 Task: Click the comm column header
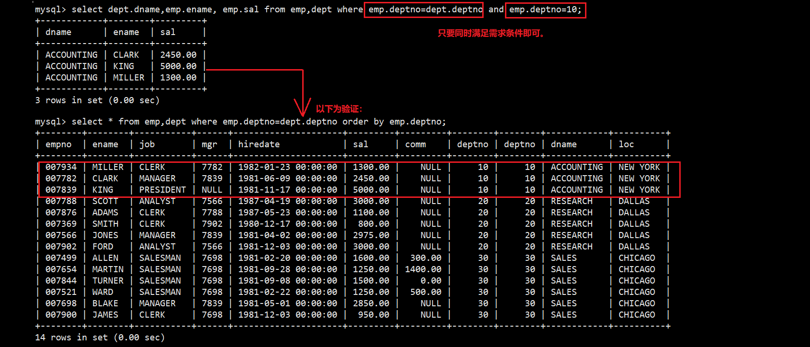[415, 144]
